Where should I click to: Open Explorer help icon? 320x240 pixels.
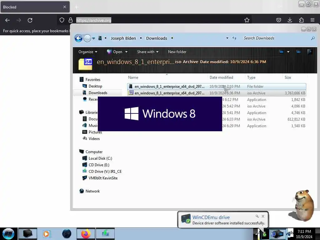click(x=310, y=52)
